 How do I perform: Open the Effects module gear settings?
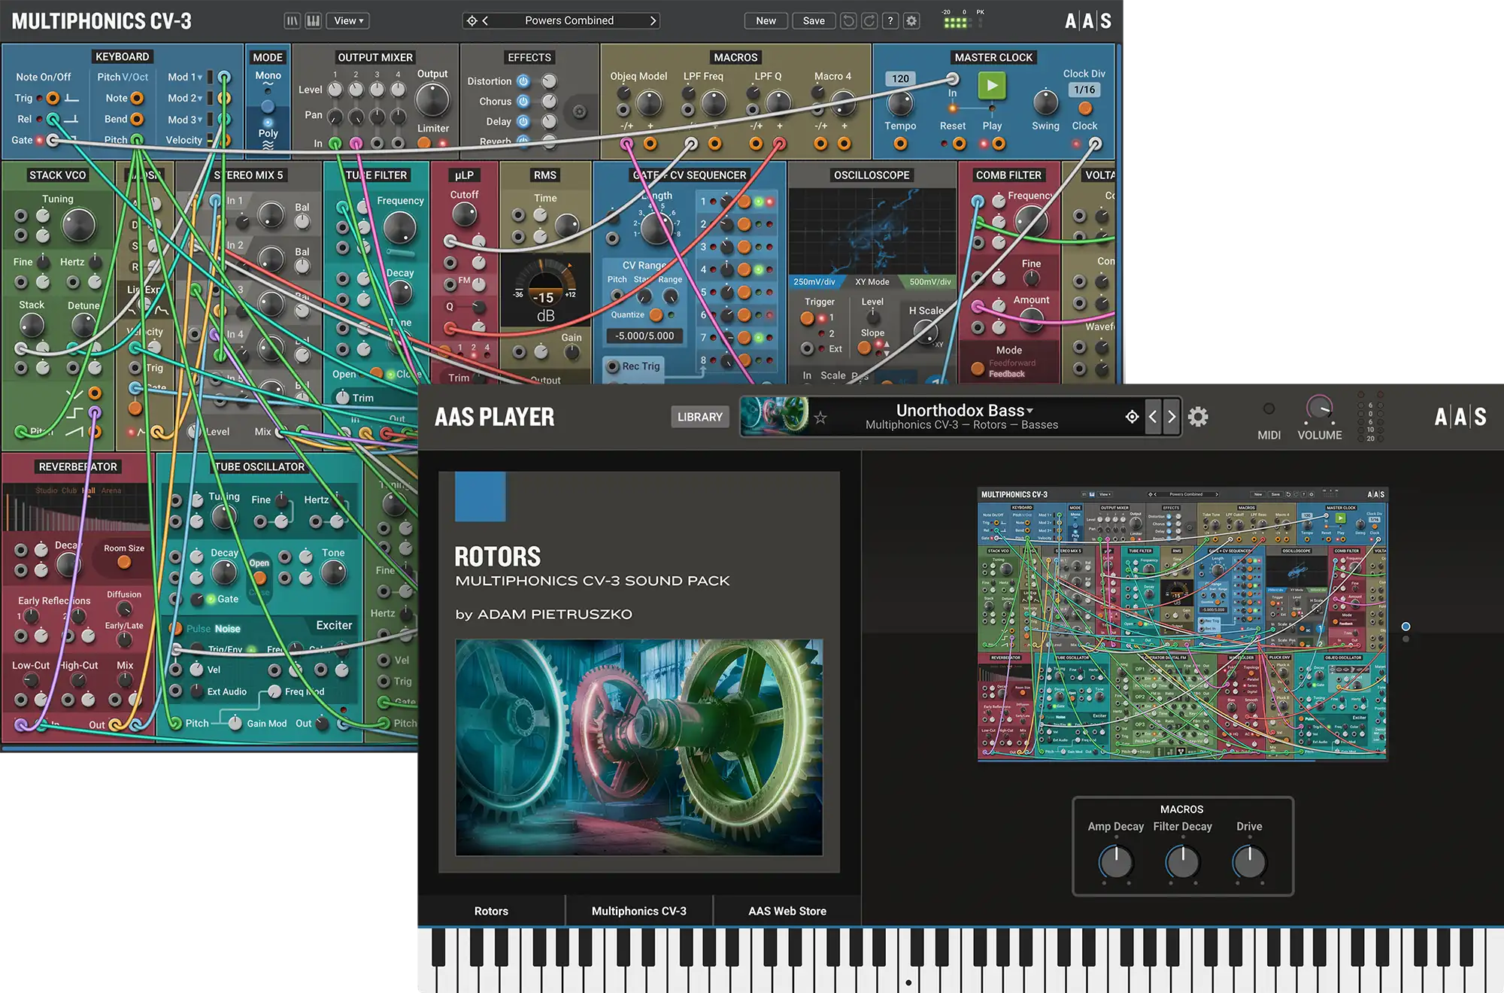[x=579, y=111]
